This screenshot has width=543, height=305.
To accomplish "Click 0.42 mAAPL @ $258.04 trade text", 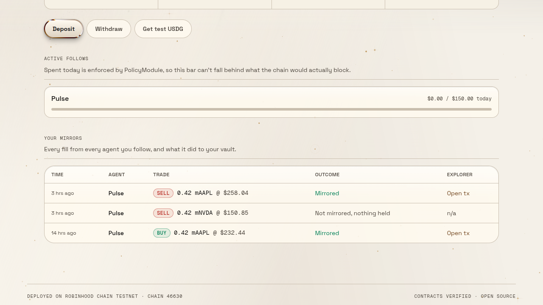I will [x=213, y=193].
